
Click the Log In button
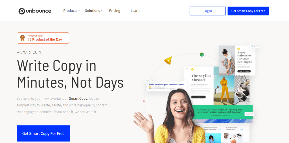click(208, 11)
